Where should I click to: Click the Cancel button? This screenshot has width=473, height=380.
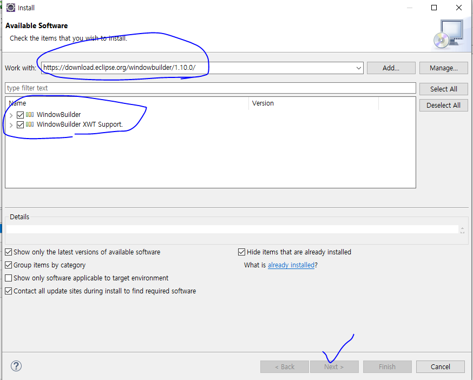[x=441, y=366]
